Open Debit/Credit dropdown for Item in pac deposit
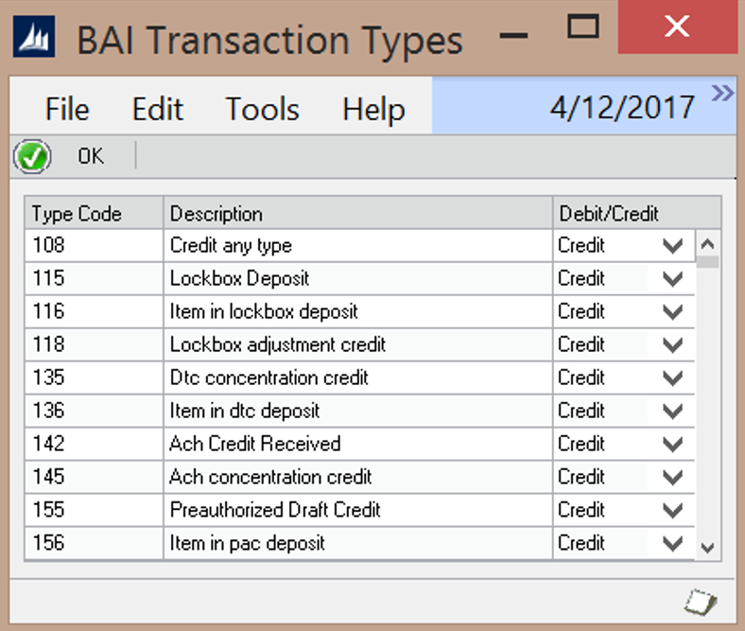The width and height of the screenshot is (745, 631). 672,544
